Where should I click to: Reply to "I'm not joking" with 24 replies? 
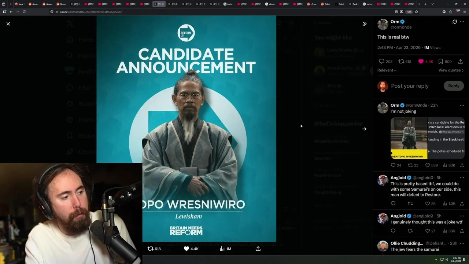[x=396, y=165]
